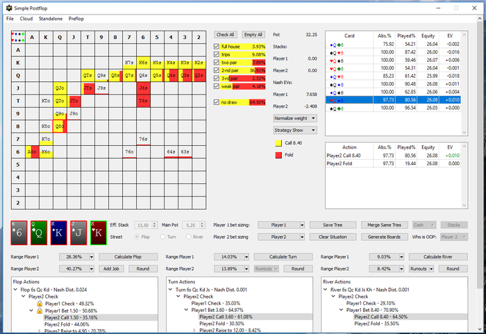486x334 pixels.
Task: Click the suits icon in matrix corner
Action: 18,37
